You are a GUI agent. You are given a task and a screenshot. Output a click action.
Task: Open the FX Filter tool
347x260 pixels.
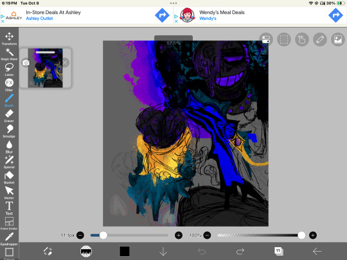[x=9, y=85]
